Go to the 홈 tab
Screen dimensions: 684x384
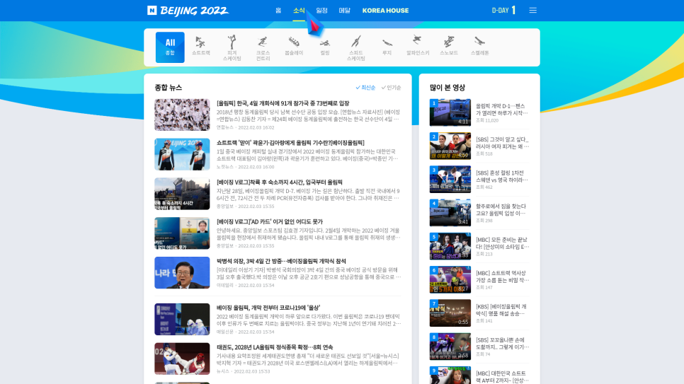[x=278, y=11]
